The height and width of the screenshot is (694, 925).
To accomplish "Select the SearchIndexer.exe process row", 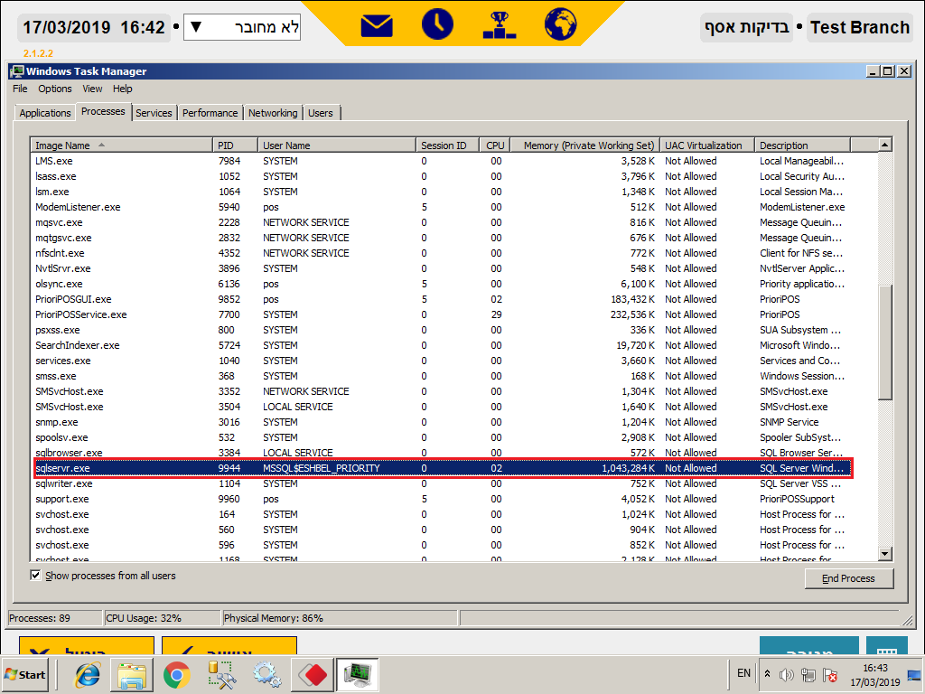I will tap(441, 345).
